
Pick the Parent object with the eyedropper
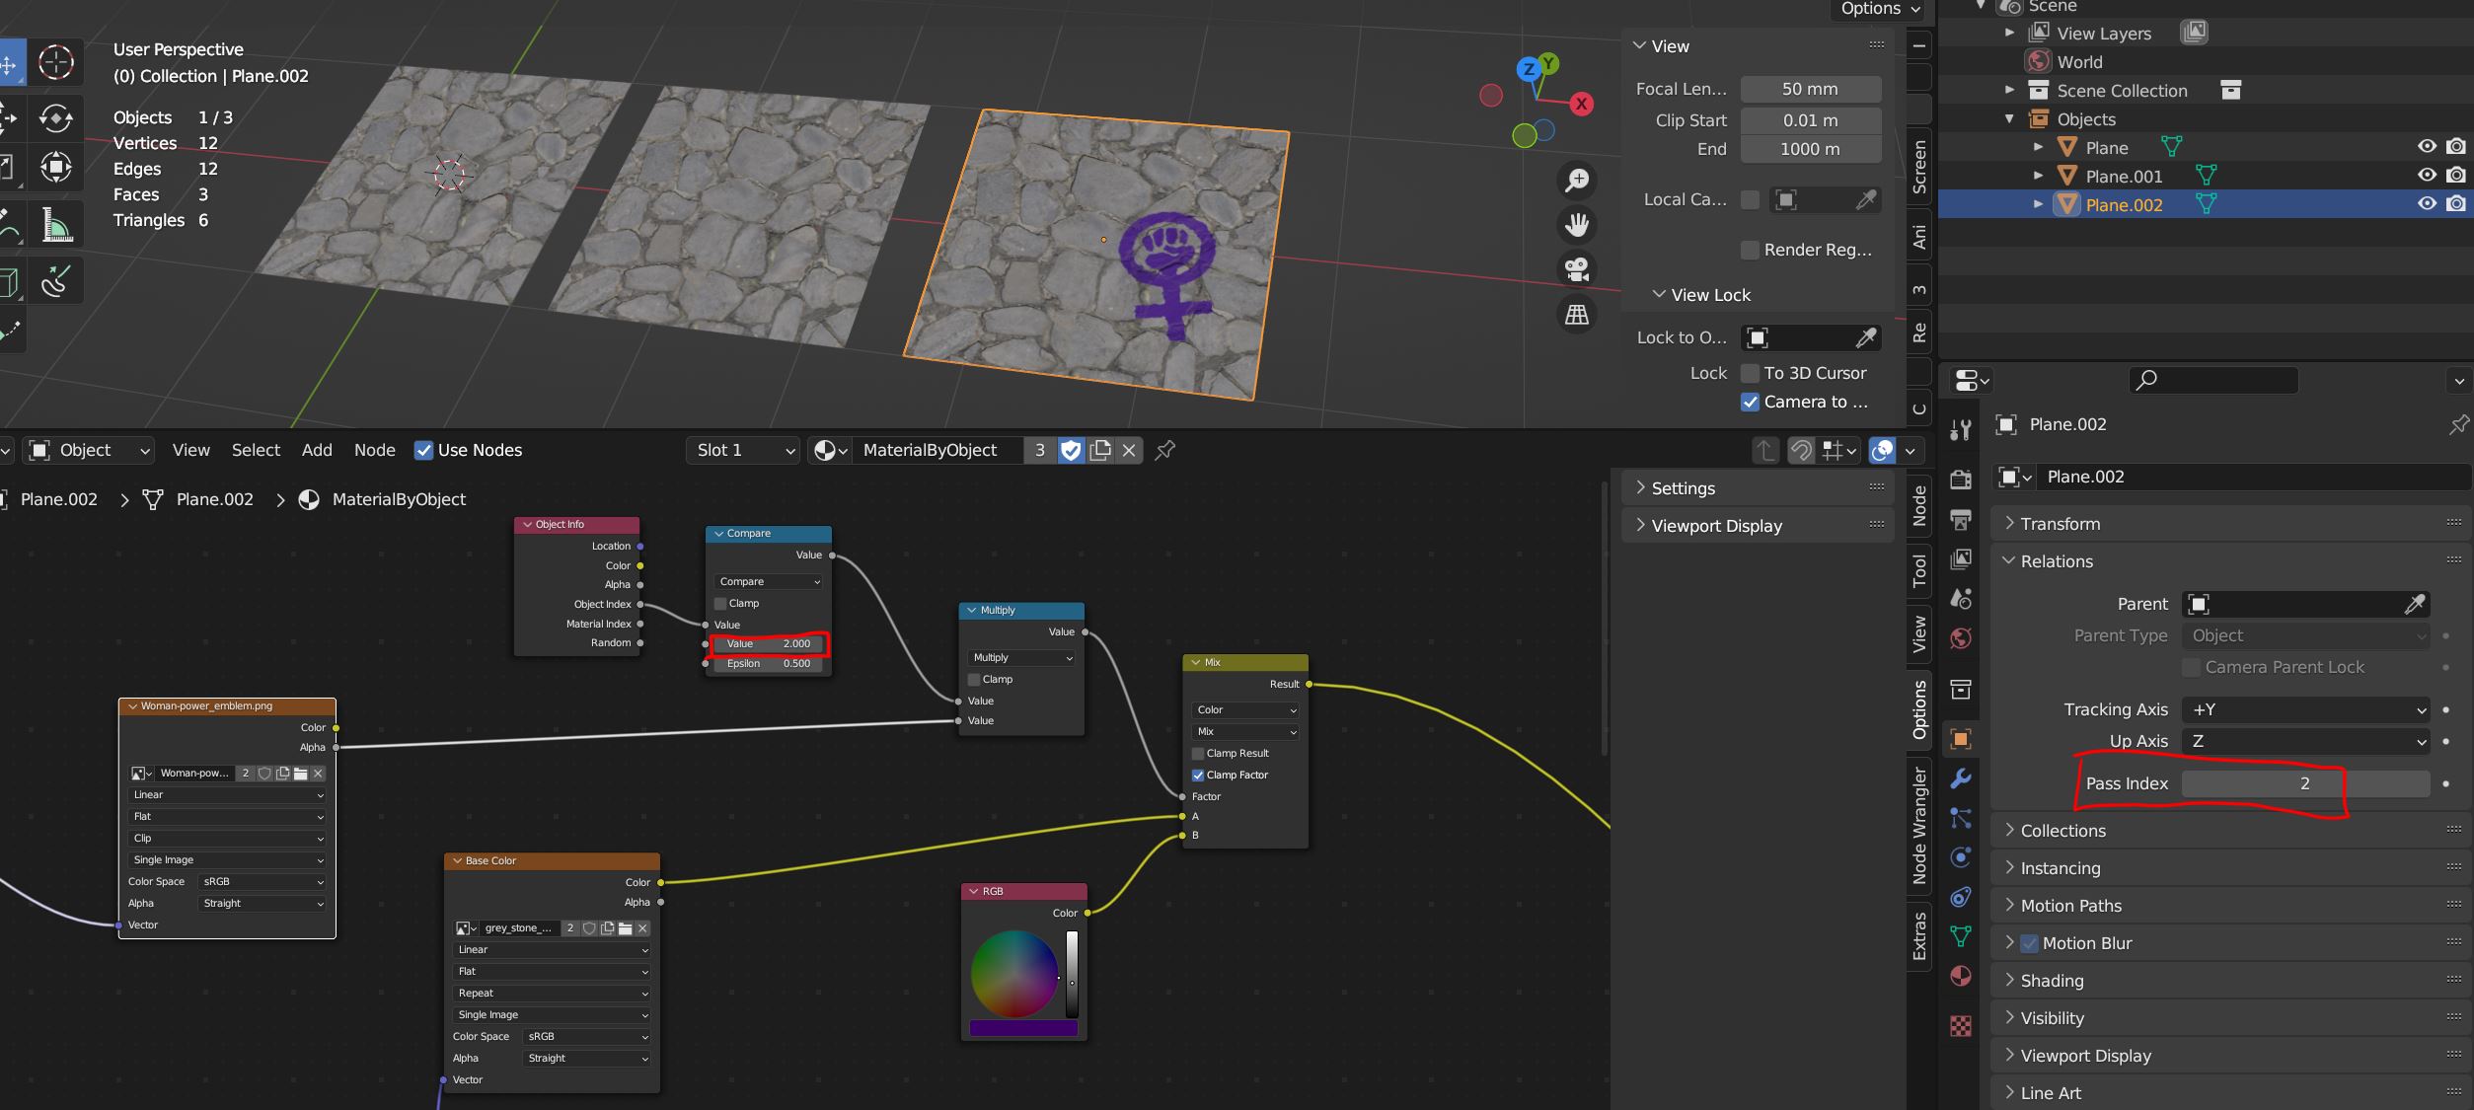click(x=2414, y=604)
